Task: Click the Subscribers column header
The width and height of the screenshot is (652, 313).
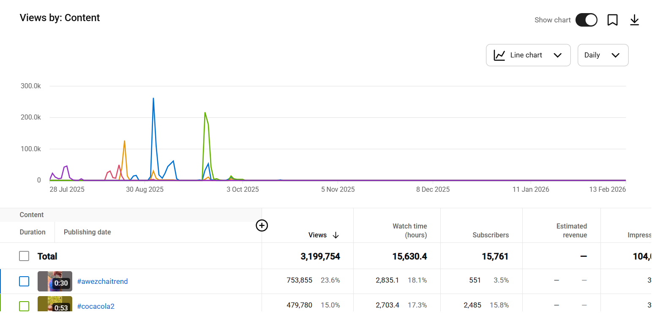Action: [x=491, y=235]
